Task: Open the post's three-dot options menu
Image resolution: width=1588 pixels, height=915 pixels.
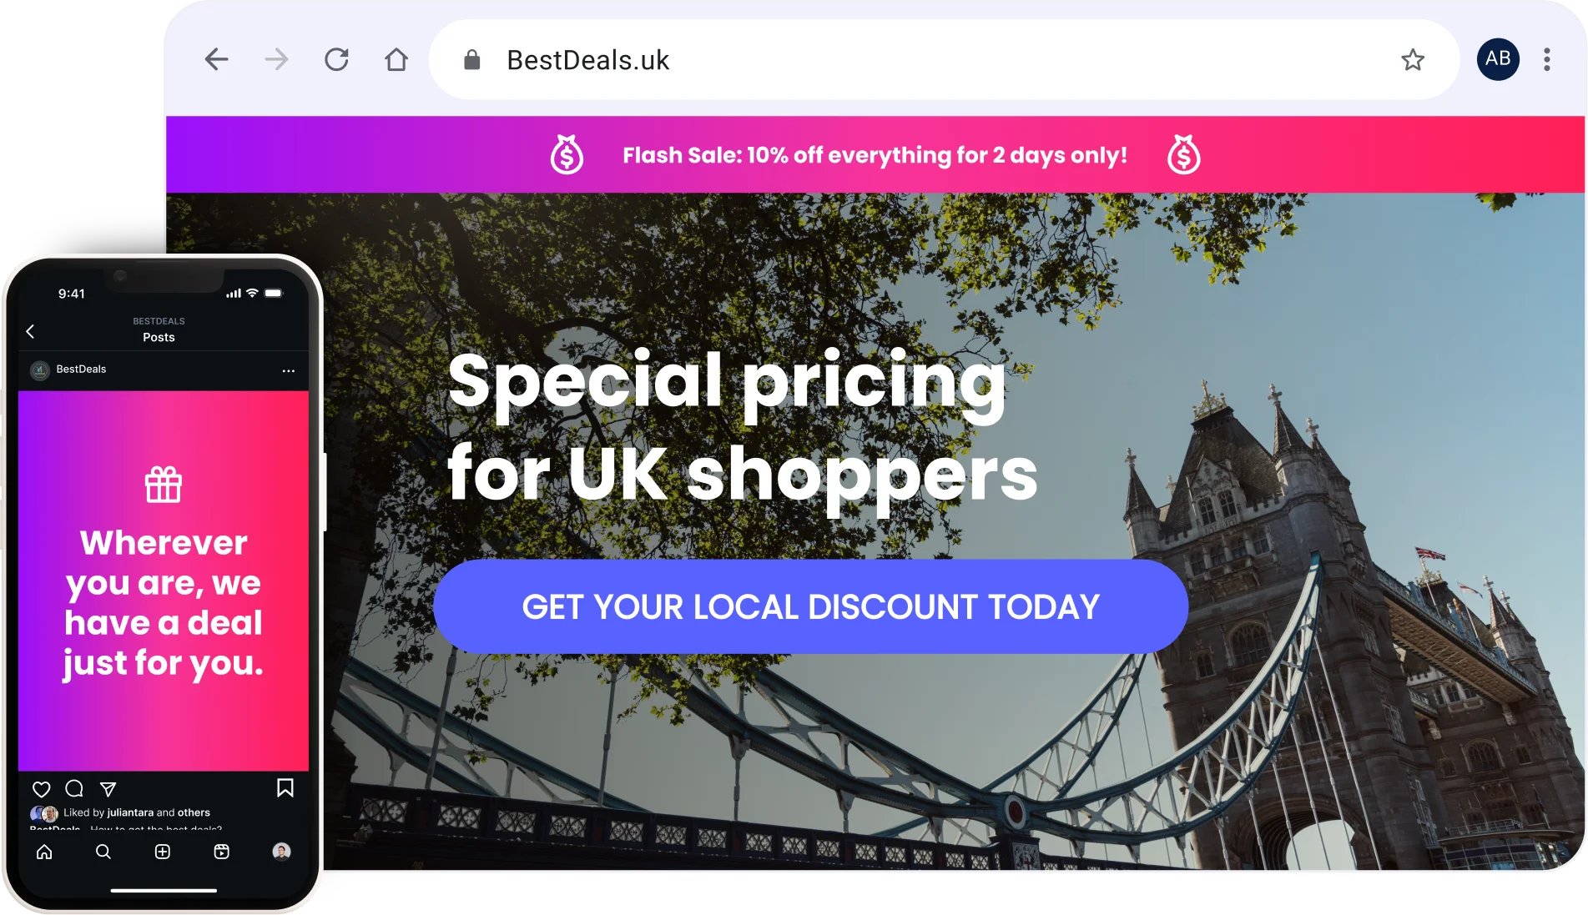Action: click(288, 370)
